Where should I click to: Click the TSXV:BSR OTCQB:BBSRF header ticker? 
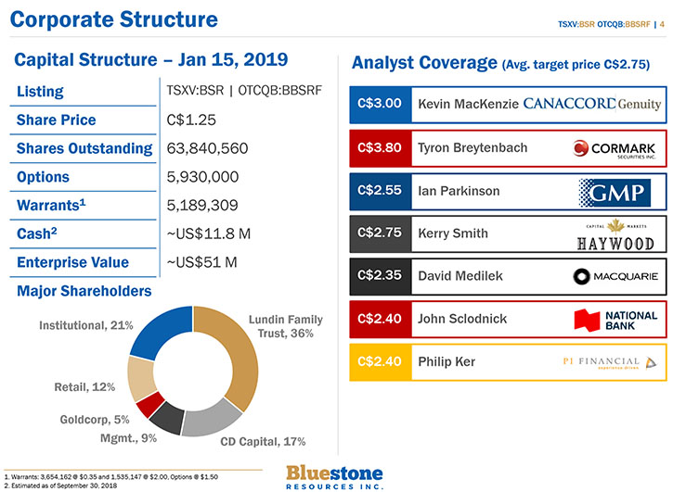(x=604, y=24)
